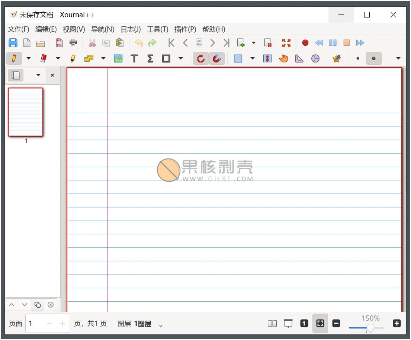Select page 1 thumbnail in the sidebar
The height and width of the screenshot is (340, 411).
click(25, 112)
